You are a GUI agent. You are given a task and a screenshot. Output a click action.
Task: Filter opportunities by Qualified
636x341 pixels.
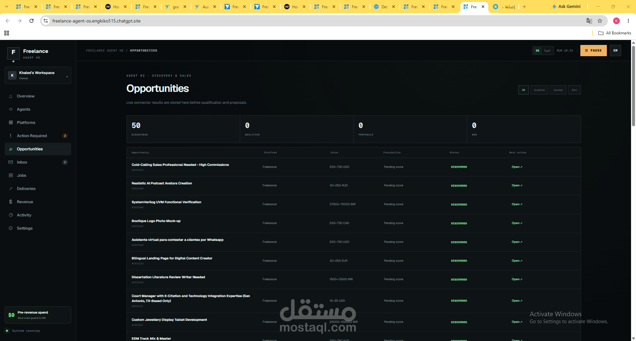click(539, 90)
